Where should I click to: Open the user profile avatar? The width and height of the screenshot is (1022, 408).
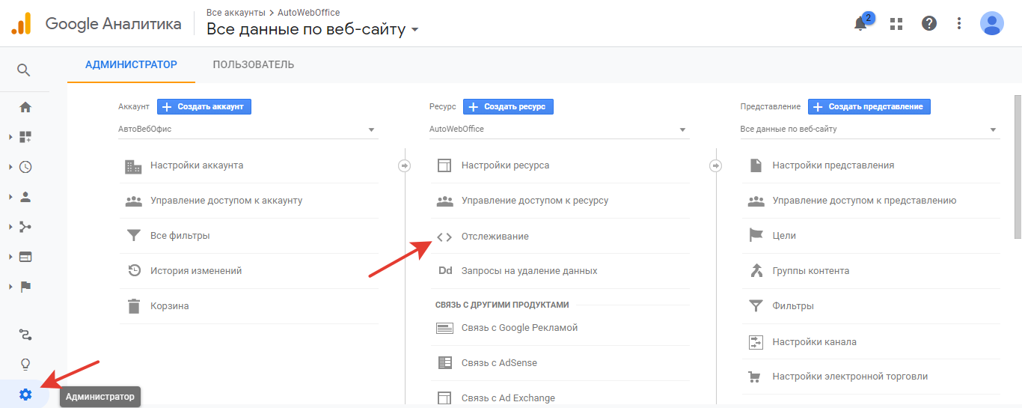click(x=992, y=24)
